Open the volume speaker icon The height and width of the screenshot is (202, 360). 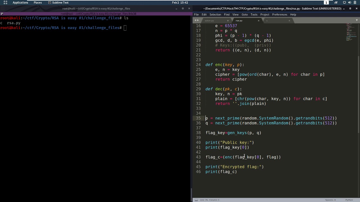[350, 3]
